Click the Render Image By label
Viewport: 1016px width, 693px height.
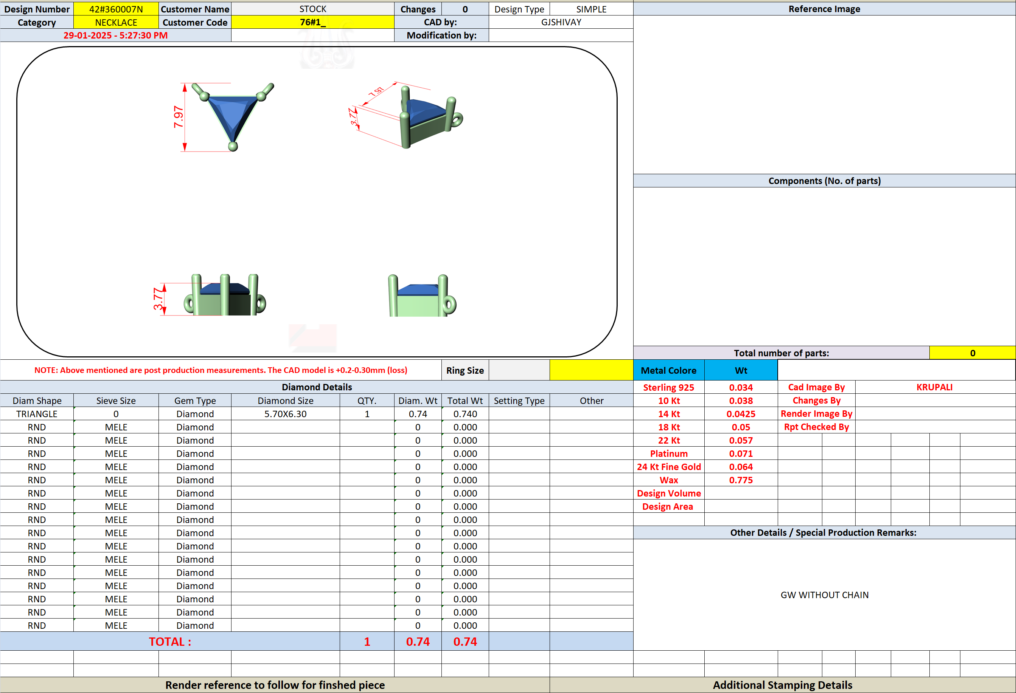click(x=816, y=414)
